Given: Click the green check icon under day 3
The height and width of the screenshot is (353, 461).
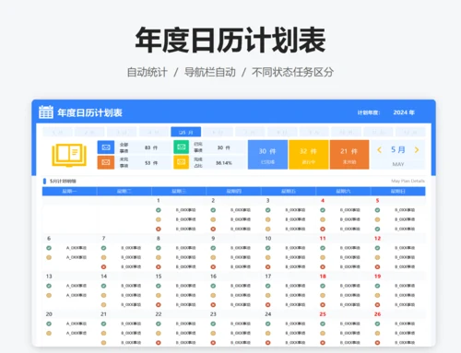Looking at the screenshot, I should (268, 210).
